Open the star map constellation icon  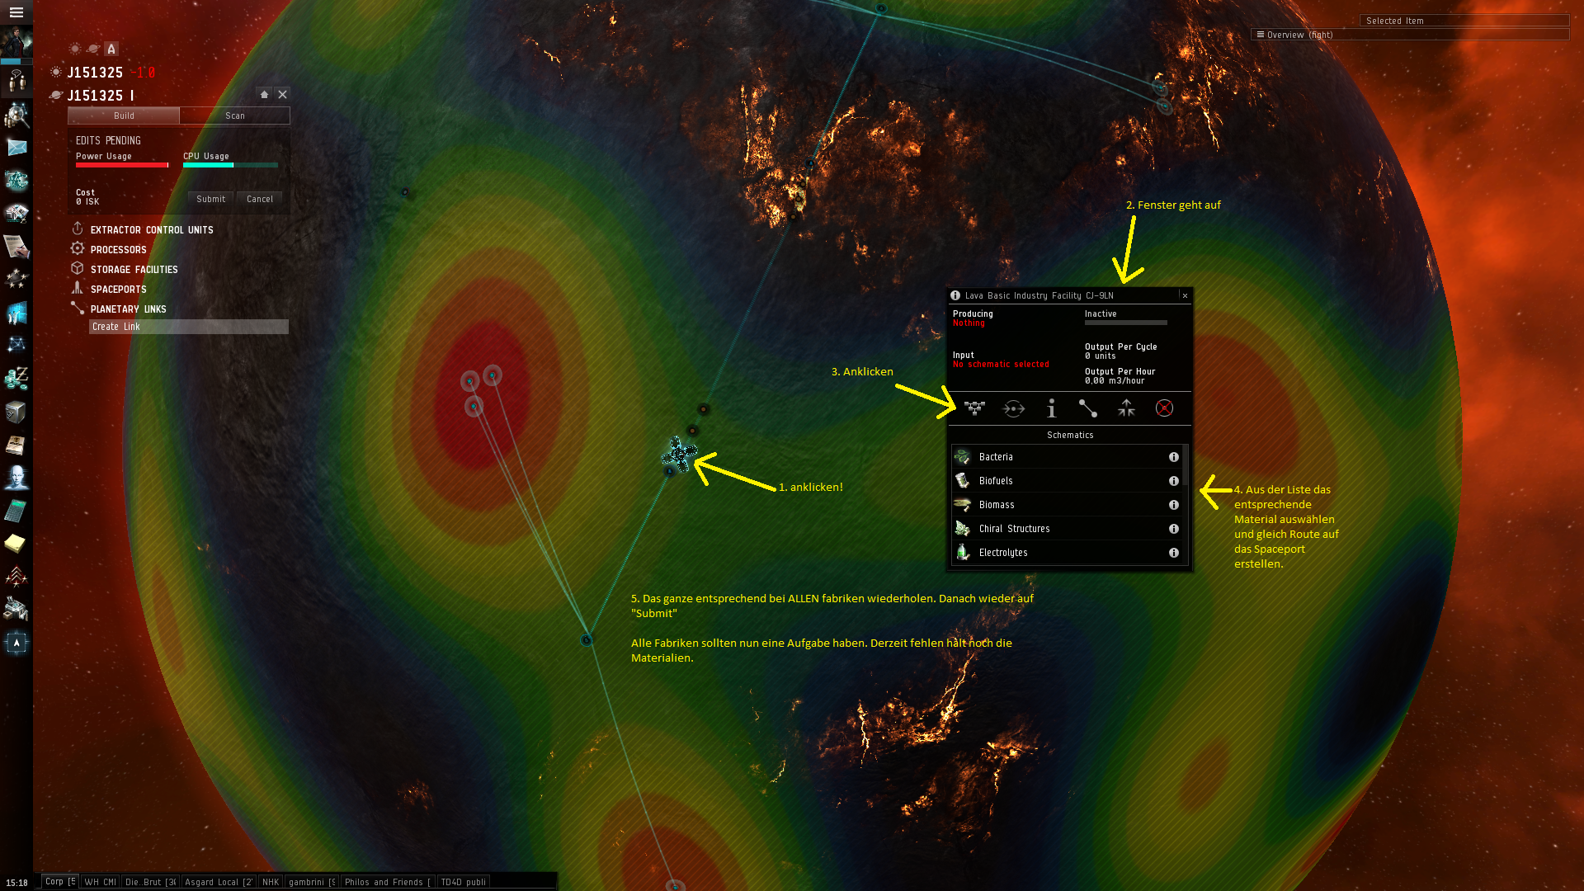[16, 345]
